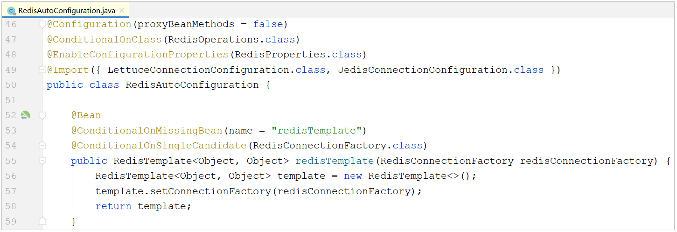This screenshot has width=677, height=232.
Task: Click the "redisTemplate" string literal
Action: (317, 130)
